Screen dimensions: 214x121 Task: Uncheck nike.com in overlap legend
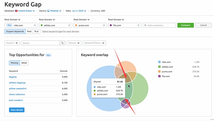(159, 62)
